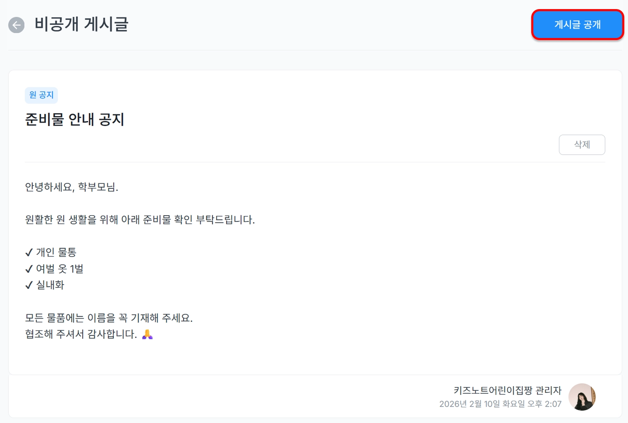Click the 협조해 주셔서 감사합니다 line
Viewport: 628px width, 423px height.
pos(81,334)
